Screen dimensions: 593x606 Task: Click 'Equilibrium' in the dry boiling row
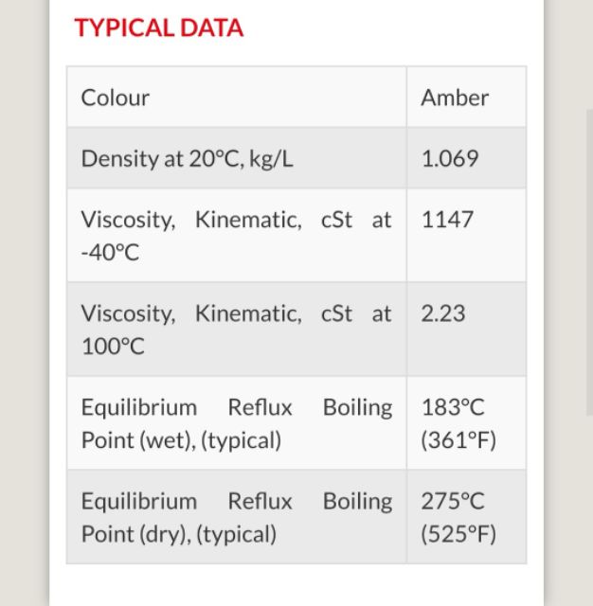139,501
